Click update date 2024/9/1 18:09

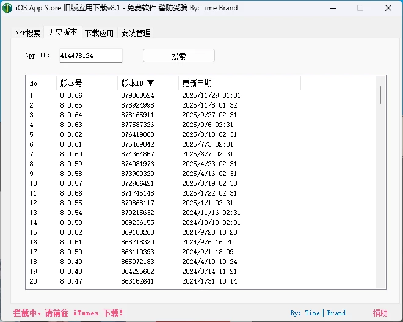[x=208, y=252]
